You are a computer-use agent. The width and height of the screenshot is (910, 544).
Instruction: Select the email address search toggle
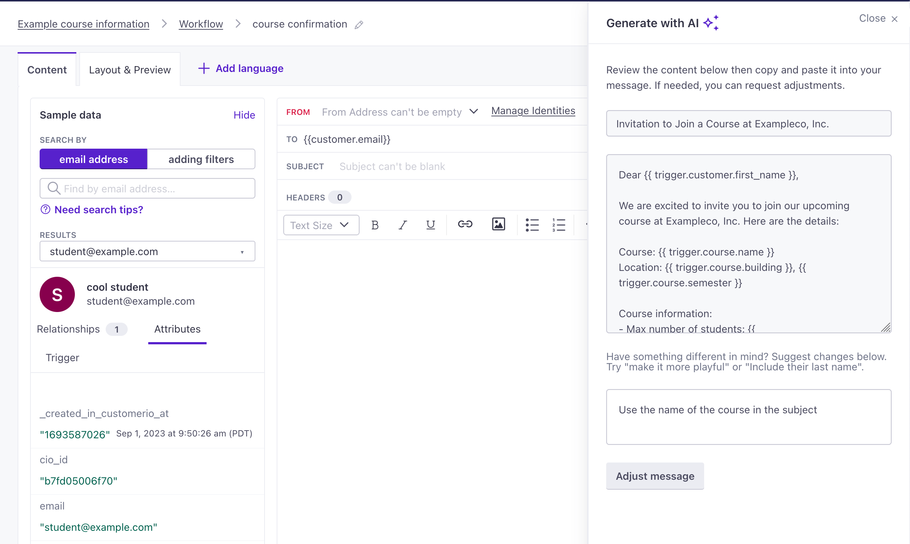click(93, 159)
